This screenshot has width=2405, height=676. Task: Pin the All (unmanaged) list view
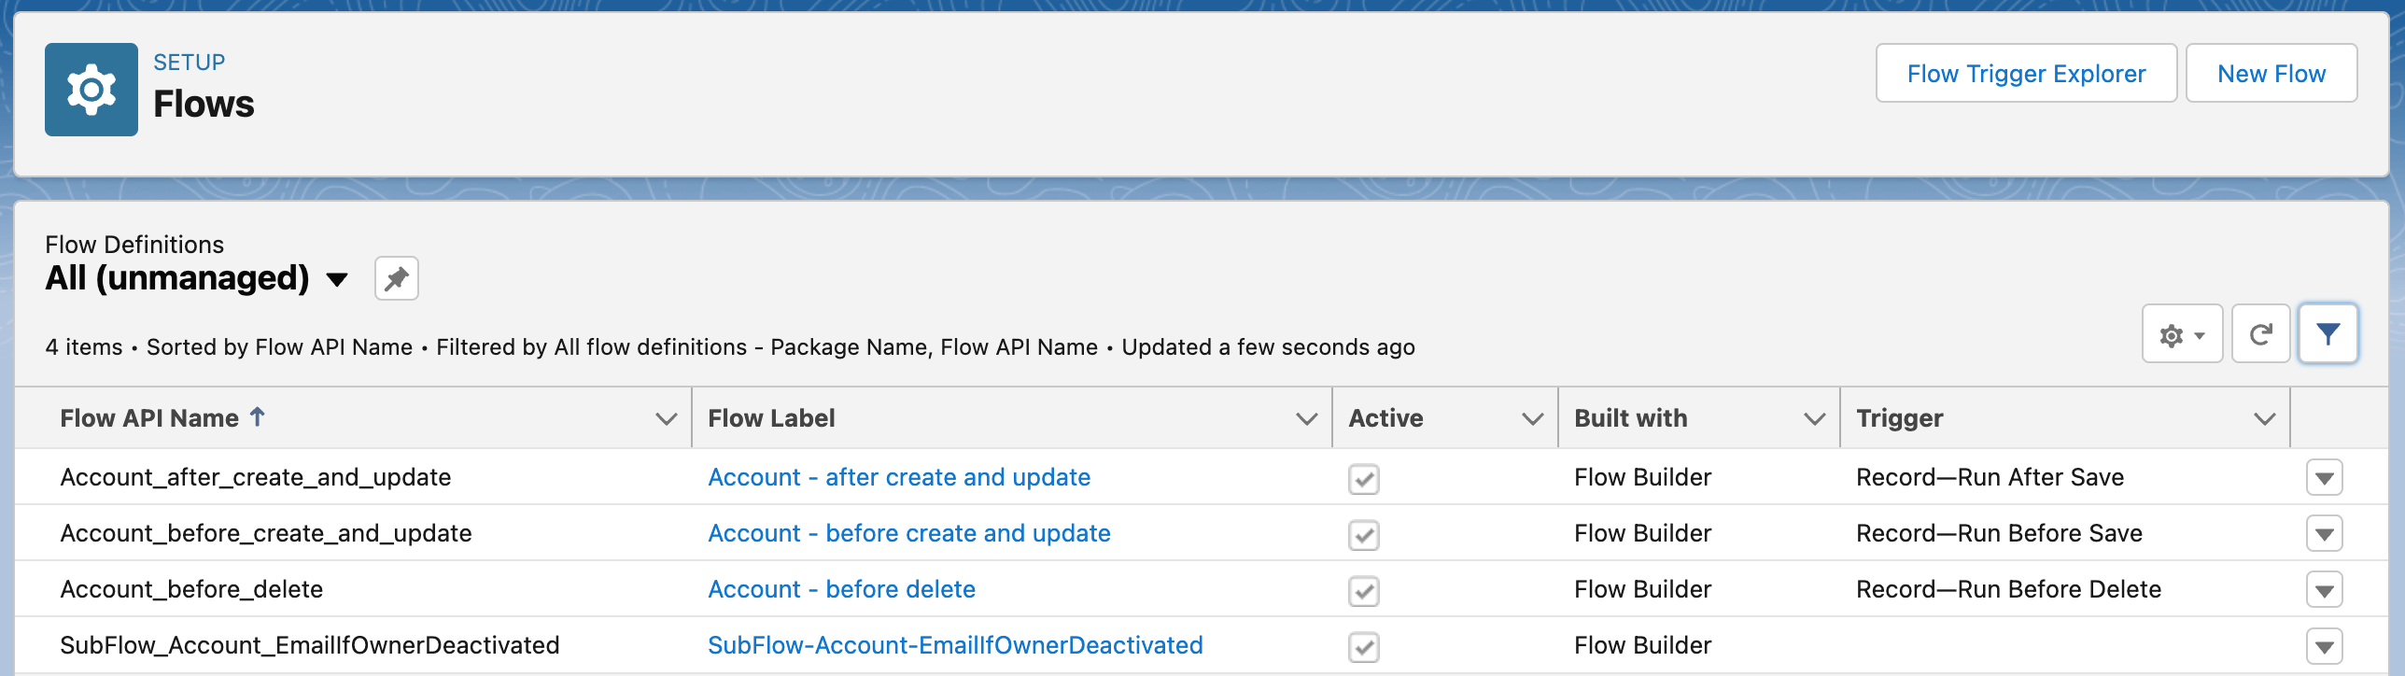click(397, 278)
